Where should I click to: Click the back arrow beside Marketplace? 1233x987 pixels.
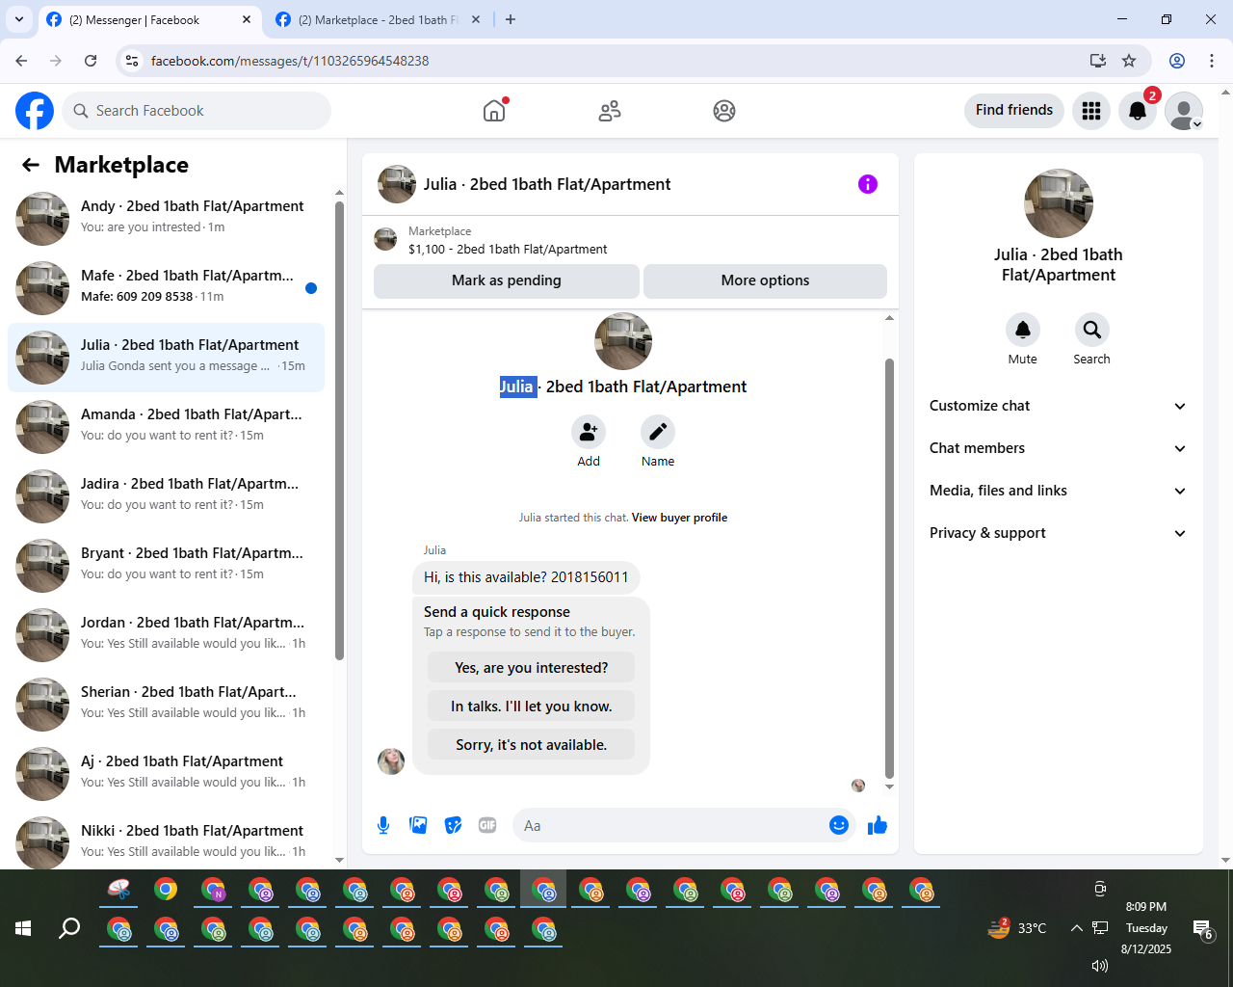pos(31,165)
